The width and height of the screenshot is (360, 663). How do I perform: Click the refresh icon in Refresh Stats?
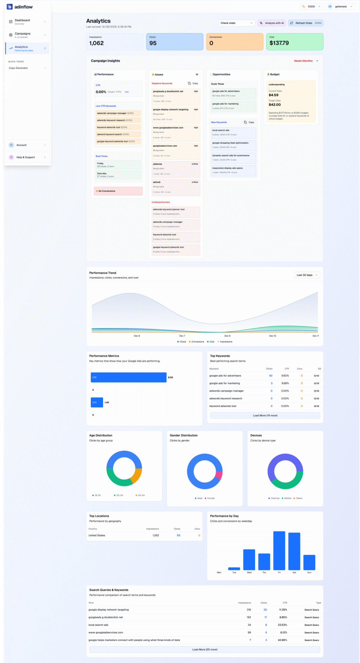pyautogui.click(x=292, y=23)
